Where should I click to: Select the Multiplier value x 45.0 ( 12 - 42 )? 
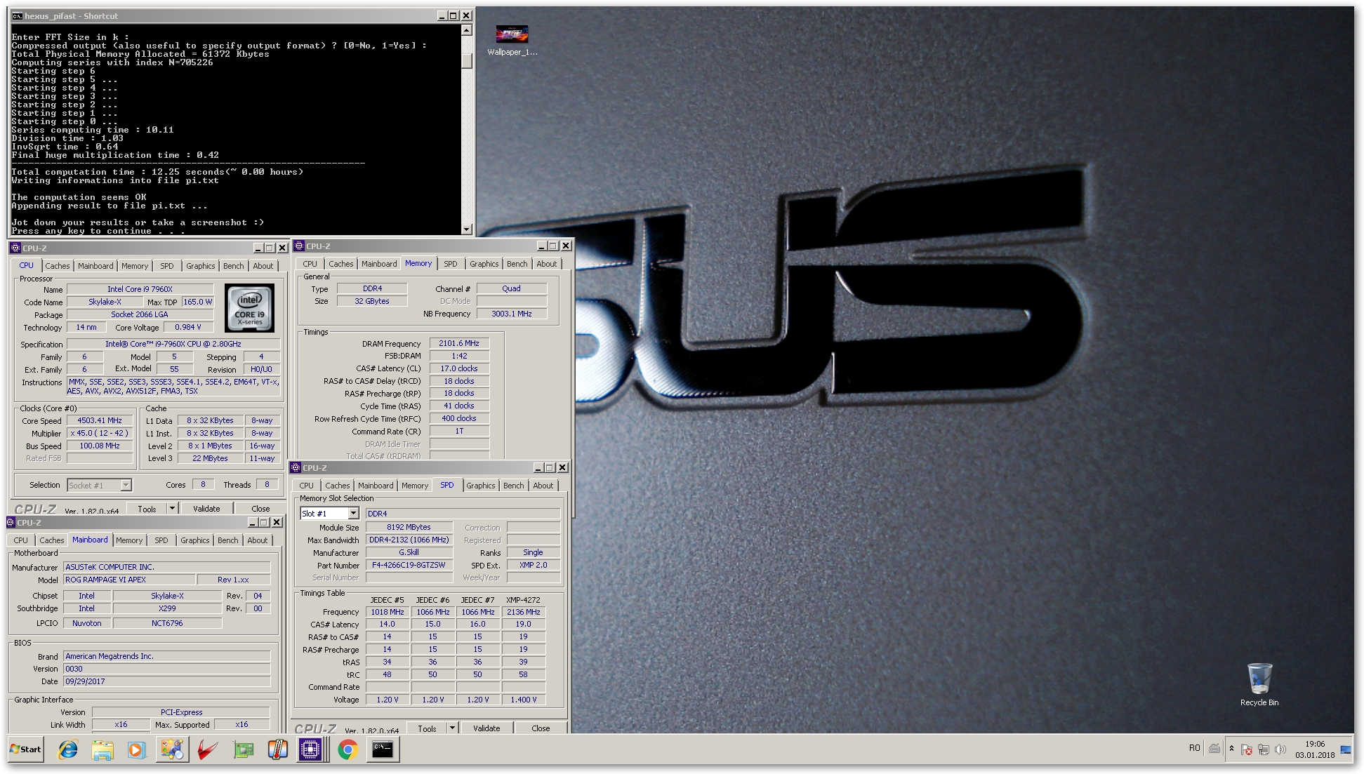[100, 433]
